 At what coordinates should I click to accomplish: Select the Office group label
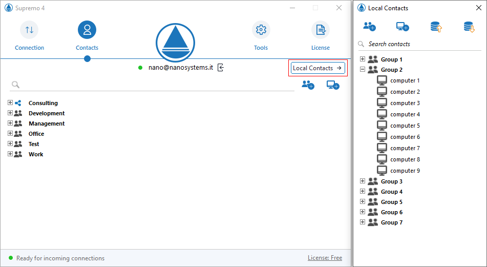[x=36, y=134]
